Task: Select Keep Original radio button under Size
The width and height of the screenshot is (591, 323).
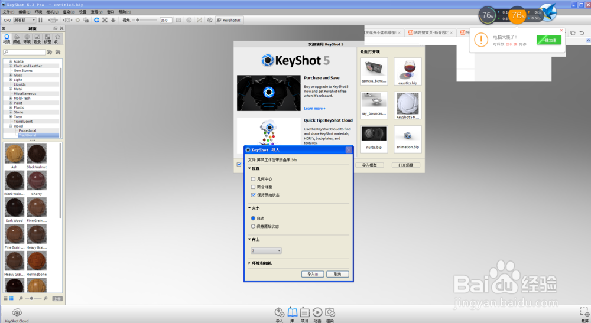Action: (x=253, y=226)
